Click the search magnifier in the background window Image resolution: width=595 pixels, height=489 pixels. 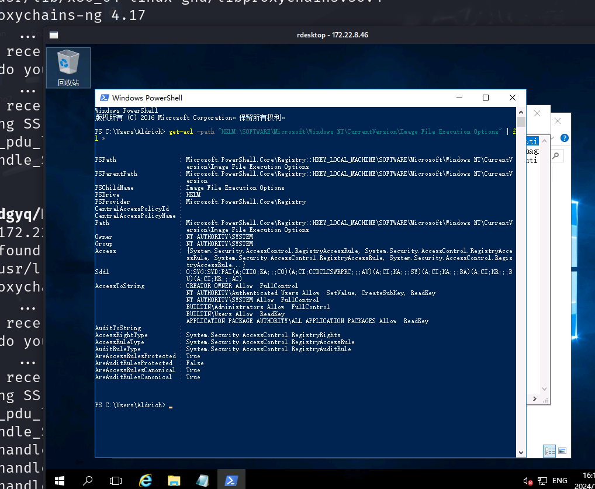556,155
